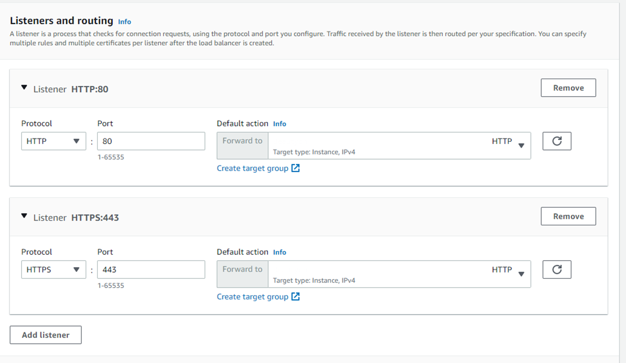Refresh target groups for HTTPS:443 listener

557,269
